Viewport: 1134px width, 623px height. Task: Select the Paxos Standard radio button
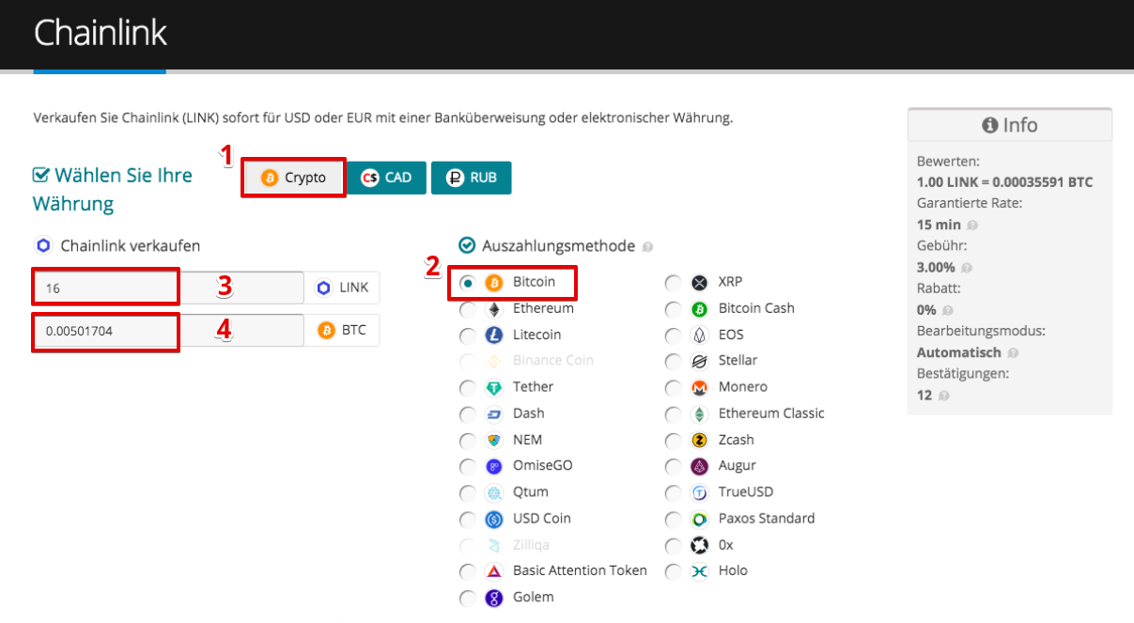tap(673, 519)
